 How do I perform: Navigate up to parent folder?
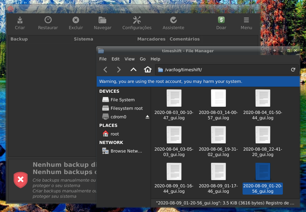133,70
